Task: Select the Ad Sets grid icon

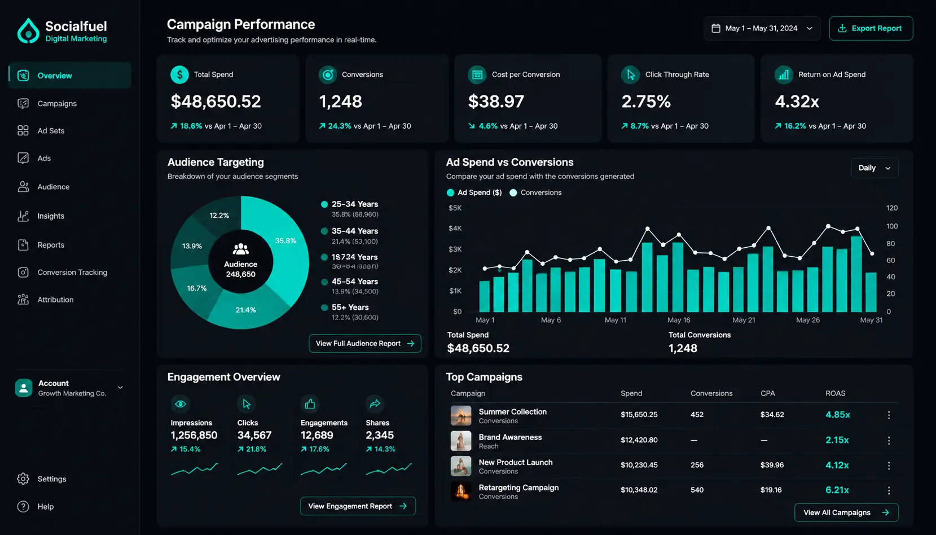Action: click(x=23, y=130)
